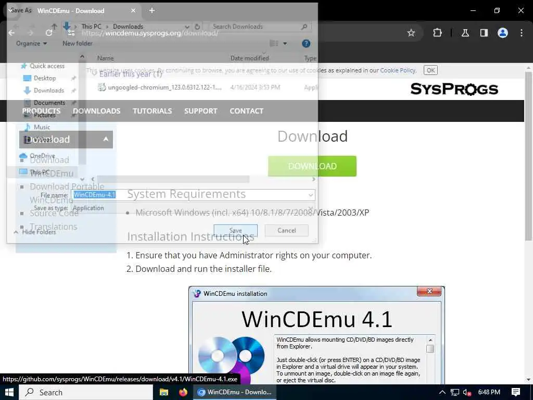Viewport: 533px width, 400px height.
Task: Open the Windows notification center
Action: 516,392
